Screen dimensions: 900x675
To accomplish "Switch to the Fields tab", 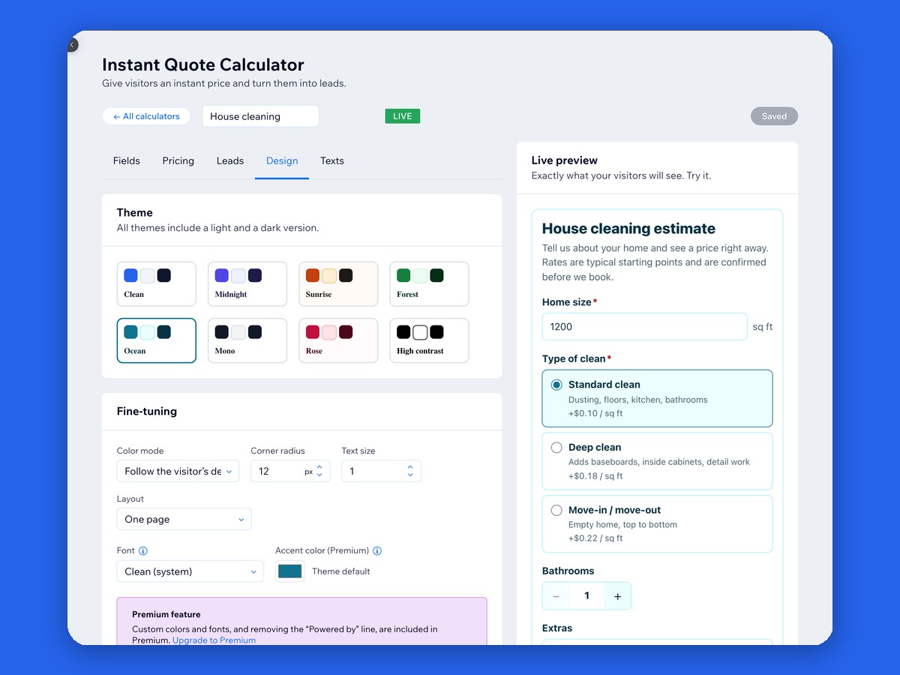I will (127, 160).
